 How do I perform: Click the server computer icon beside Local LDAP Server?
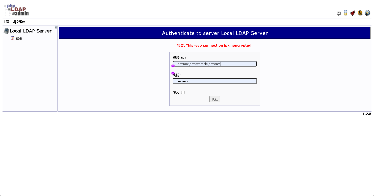click(6, 31)
